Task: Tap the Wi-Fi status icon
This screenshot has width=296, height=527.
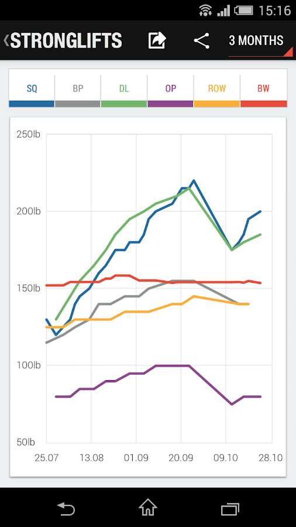Action: click(205, 10)
